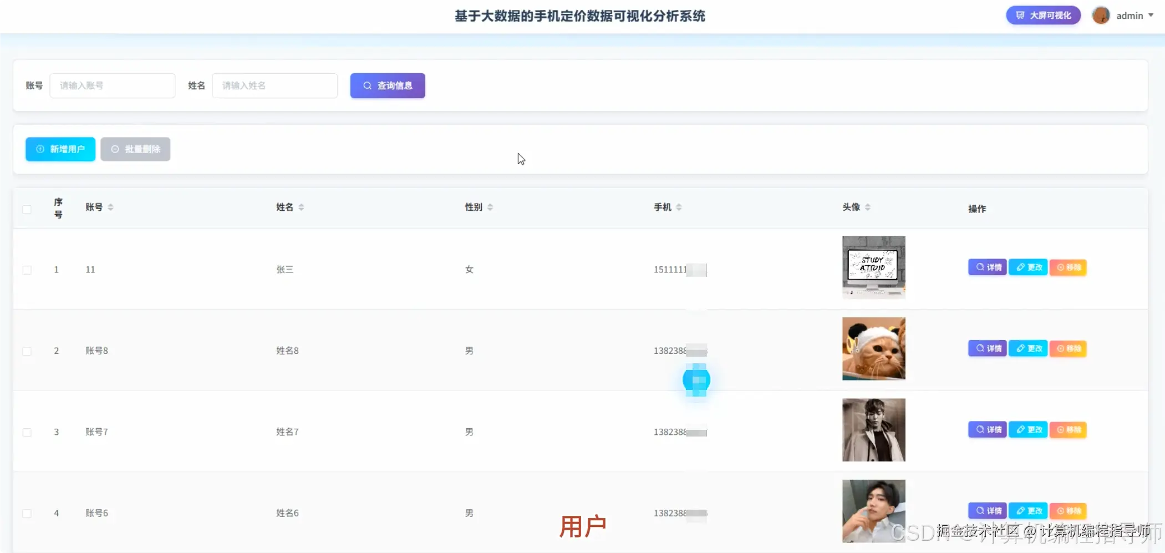Click the pencil icon on 张三's 更改 button
The width and height of the screenshot is (1165, 553).
point(1020,267)
